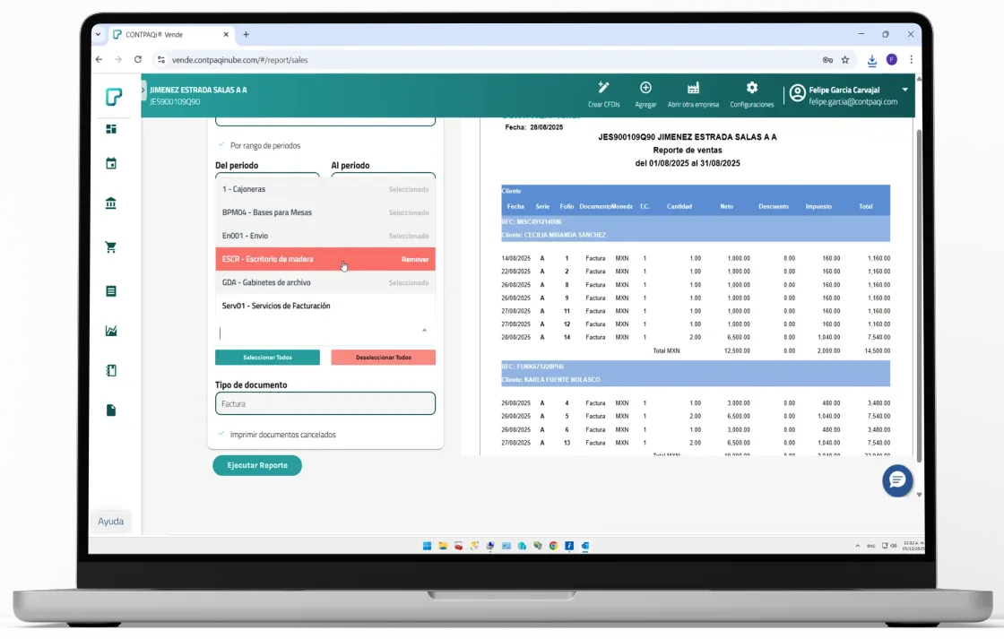1004x639 pixels.
Task: Switch to CONTPAQi Vende browser tab
Action: click(169, 35)
